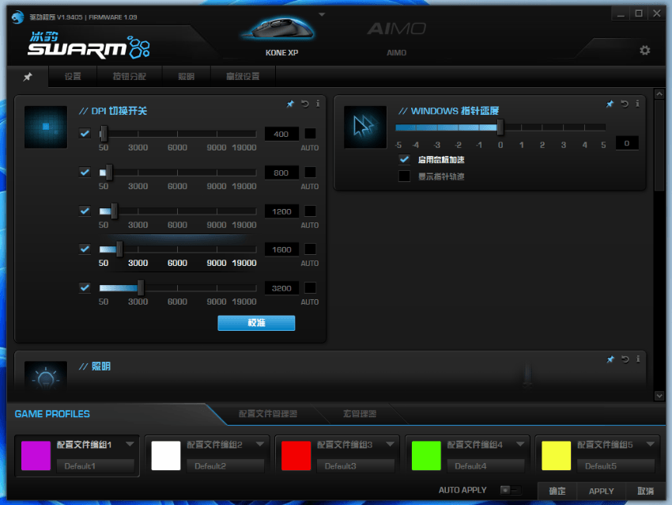Pin the DPI 切换开关 panel

(290, 104)
